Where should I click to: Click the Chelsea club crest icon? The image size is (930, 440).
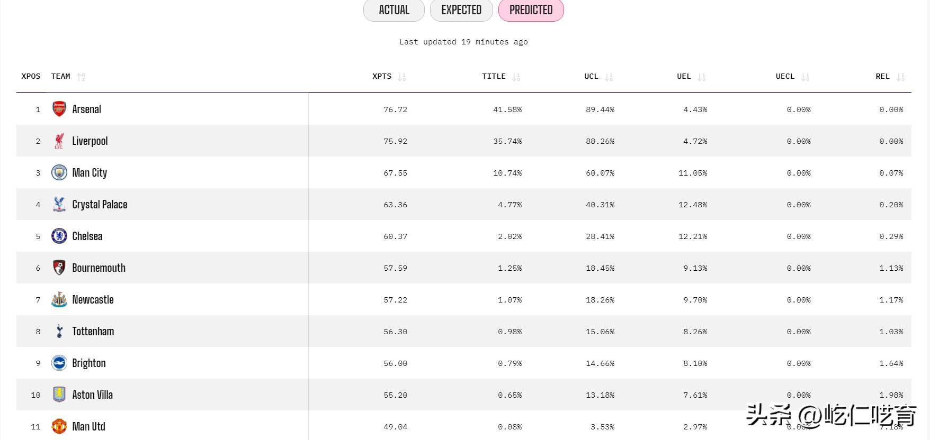pos(59,236)
